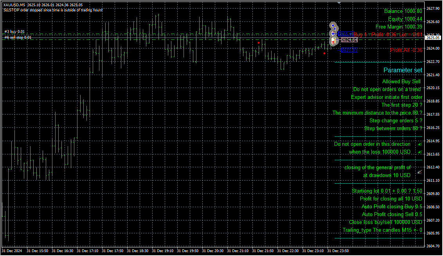
Task: Click the 'Parameter set' heading
Action: click(x=403, y=70)
